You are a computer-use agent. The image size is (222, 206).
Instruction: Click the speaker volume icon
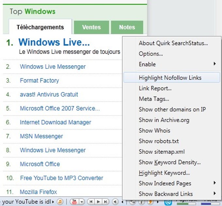115,202
